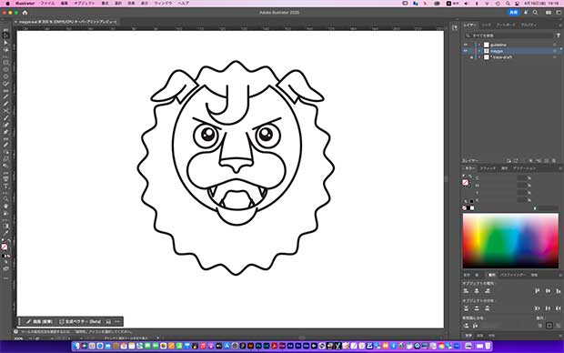Click the hex color value field
Screen dimensions: 564x353
point(548,208)
